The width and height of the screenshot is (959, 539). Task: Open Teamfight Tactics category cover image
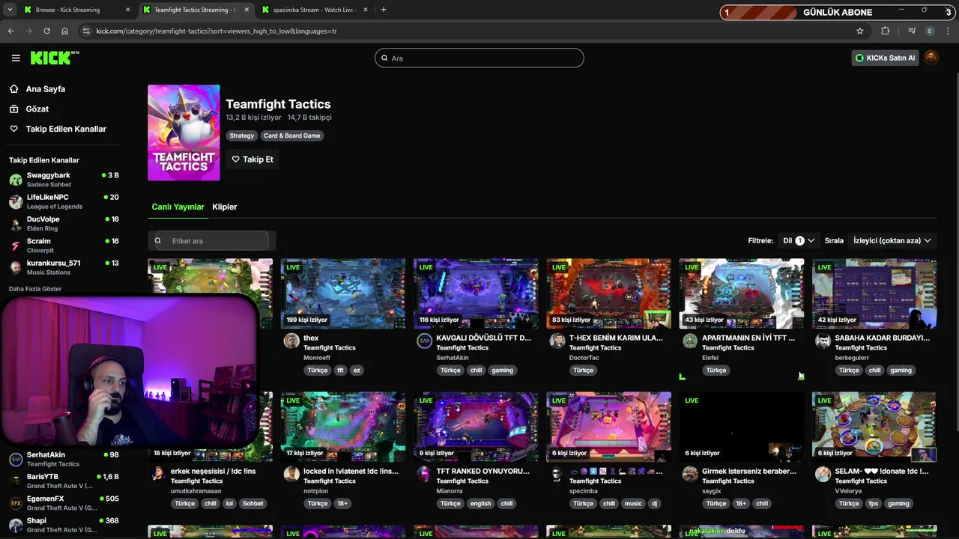tap(184, 133)
